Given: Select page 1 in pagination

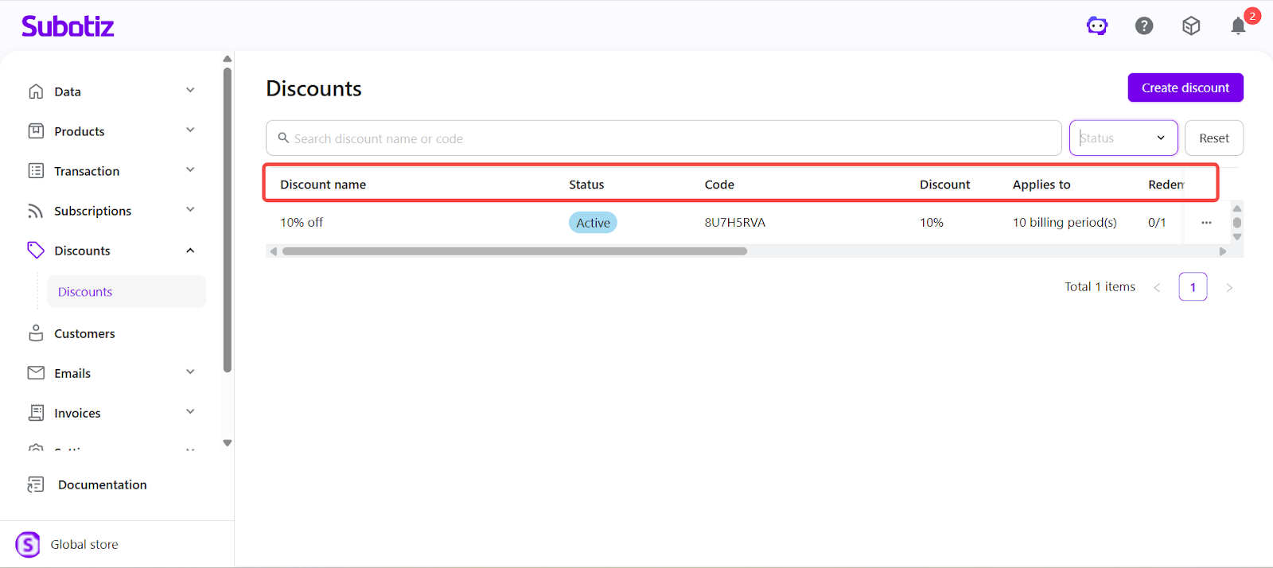Looking at the screenshot, I should [x=1192, y=287].
